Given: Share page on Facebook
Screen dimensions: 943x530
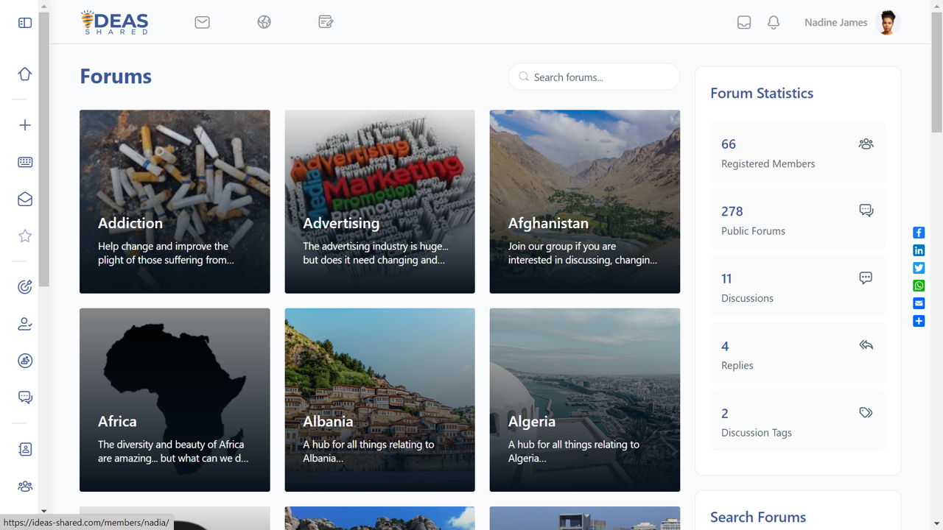Looking at the screenshot, I should pyautogui.click(x=919, y=233).
